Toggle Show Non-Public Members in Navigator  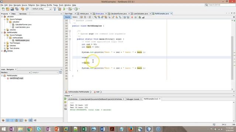17,120
